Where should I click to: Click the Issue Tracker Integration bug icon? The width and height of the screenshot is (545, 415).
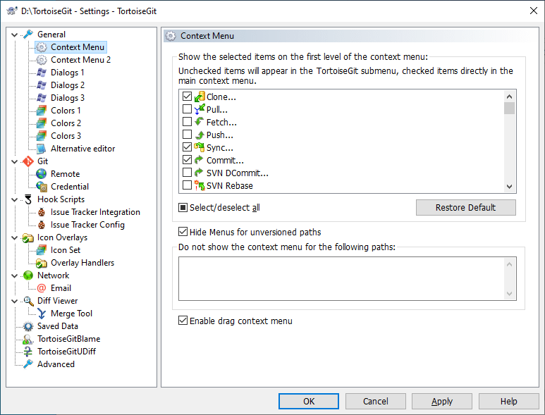[x=42, y=212]
